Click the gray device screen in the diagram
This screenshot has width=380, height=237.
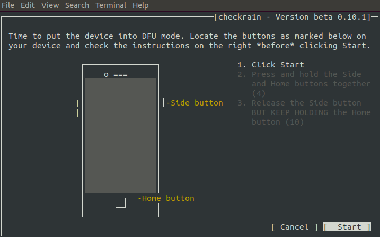[x=120, y=135]
